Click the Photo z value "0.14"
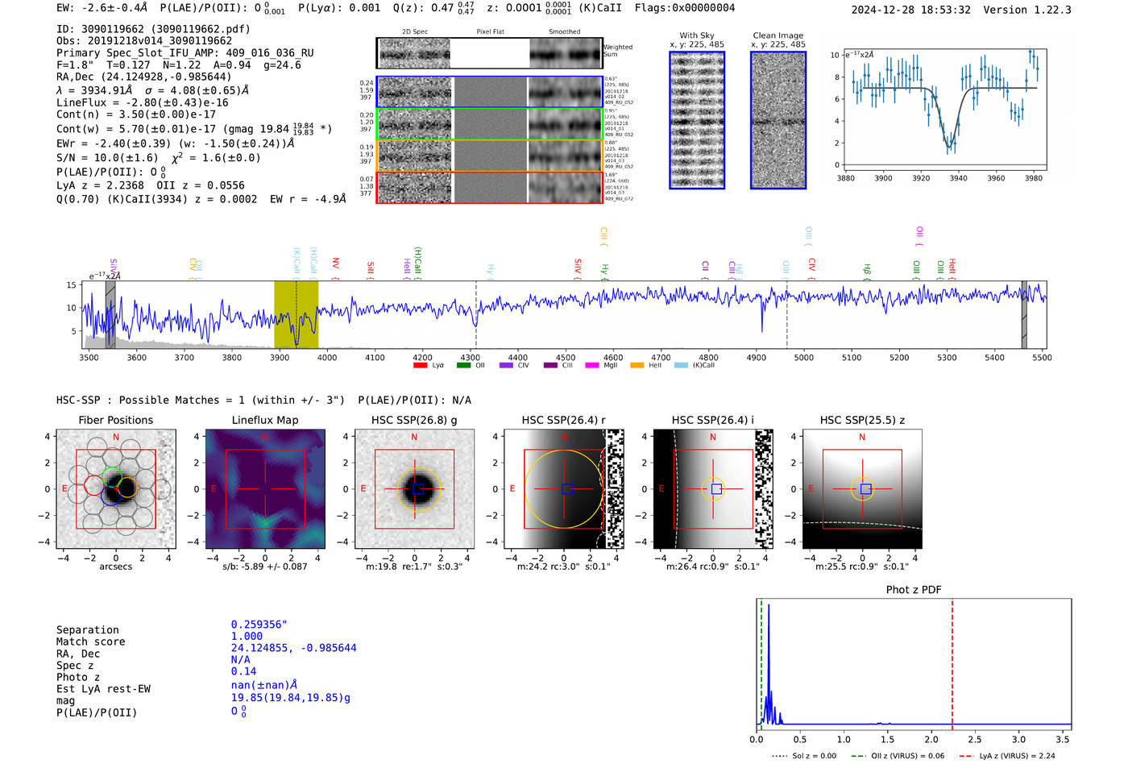Image resolution: width=1128 pixels, height=768 pixels. 244,671
